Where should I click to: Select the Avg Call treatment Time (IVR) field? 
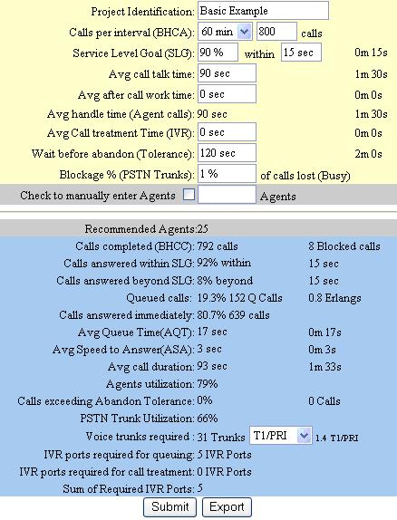[x=227, y=132]
